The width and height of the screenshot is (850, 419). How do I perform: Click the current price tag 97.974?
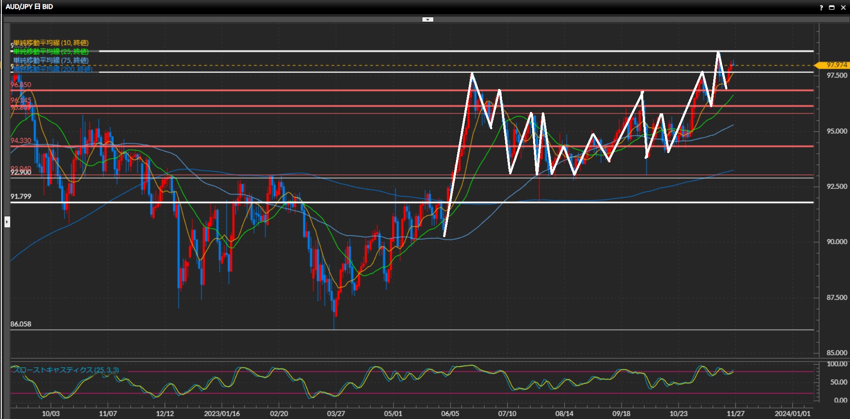[x=836, y=65]
